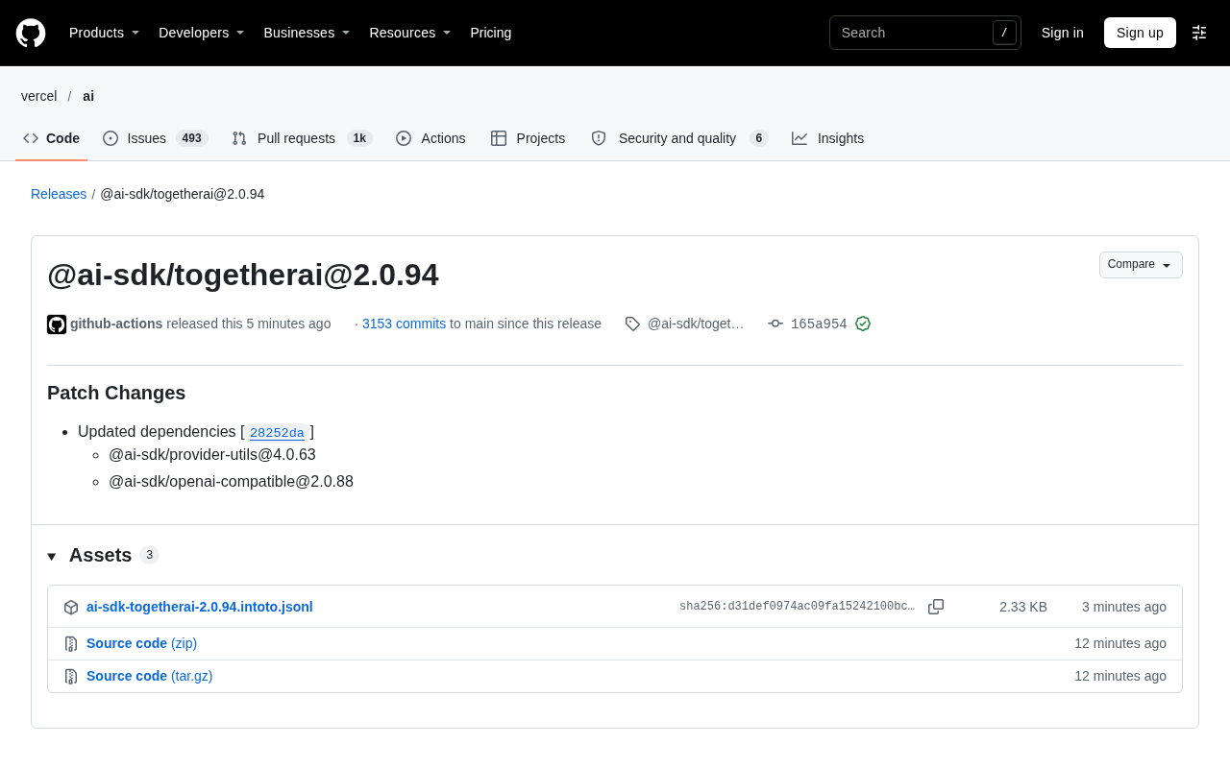Click the archive icon for Source code (tar.gz)
The height and width of the screenshot is (768, 1230).
click(x=71, y=676)
